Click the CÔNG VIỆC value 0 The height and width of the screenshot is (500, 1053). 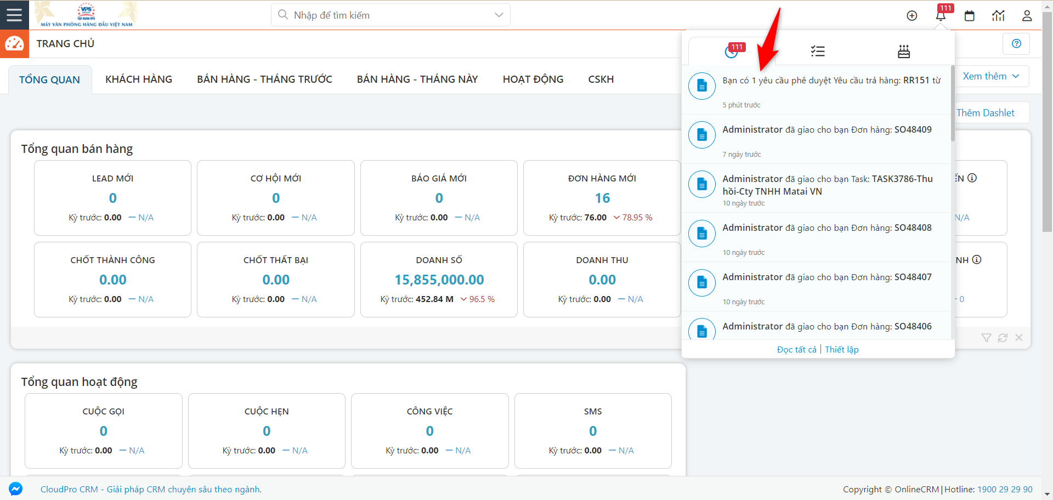[429, 431]
